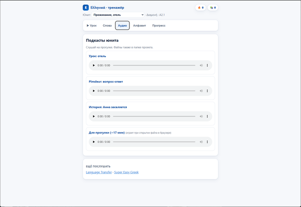Play the 'Для прогулки (~17 мин)' audio
The image size is (301, 207).
pyautogui.click(x=94, y=142)
